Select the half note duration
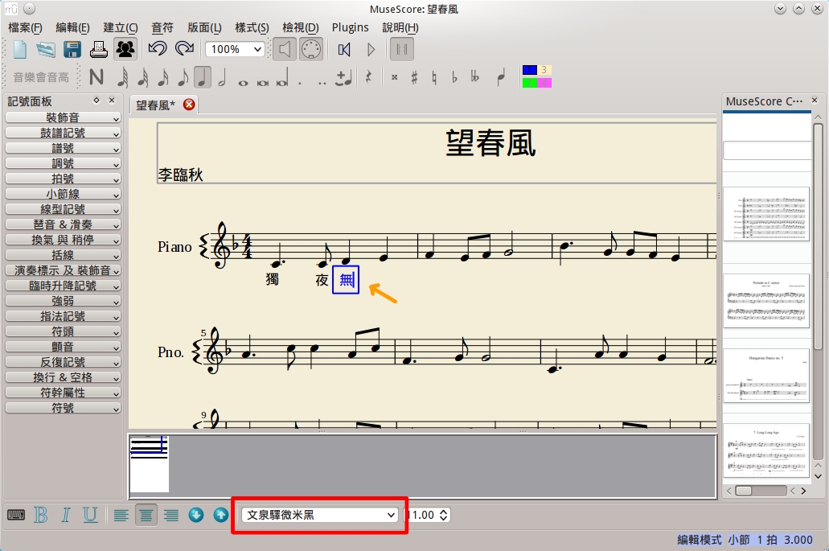 click(x=223, y=78)
